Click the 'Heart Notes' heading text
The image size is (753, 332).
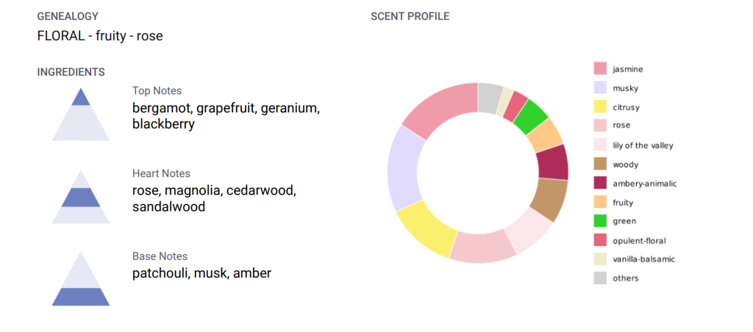point(161,173)
